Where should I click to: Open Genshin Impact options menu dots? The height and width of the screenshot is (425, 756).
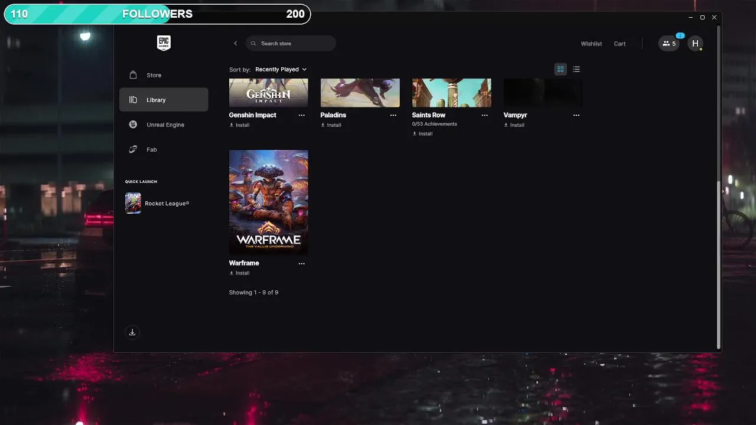tap(302, 115)
